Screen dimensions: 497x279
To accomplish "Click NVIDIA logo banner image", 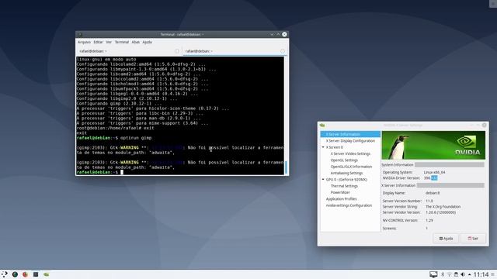I will click(x=433, y=145).
